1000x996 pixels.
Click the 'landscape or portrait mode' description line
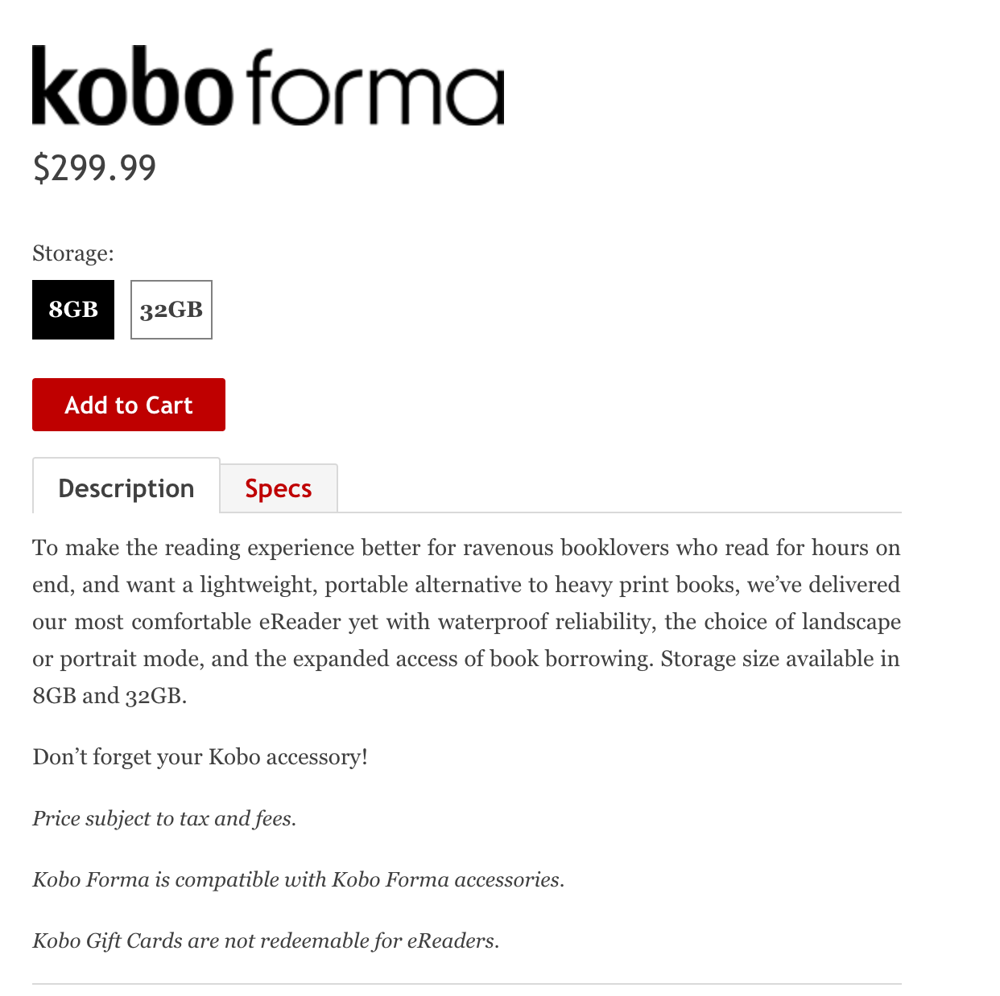point(465,659)
